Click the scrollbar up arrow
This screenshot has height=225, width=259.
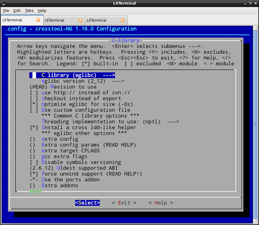coord(255,28)
